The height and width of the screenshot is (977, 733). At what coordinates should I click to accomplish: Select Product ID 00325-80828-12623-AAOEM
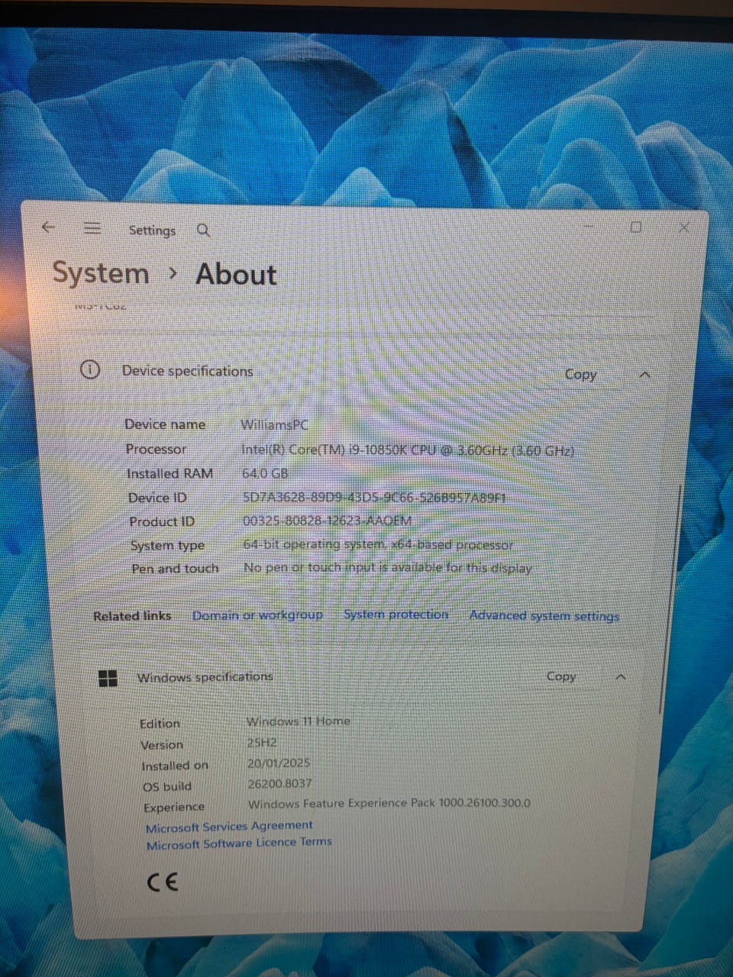(327, 521)
